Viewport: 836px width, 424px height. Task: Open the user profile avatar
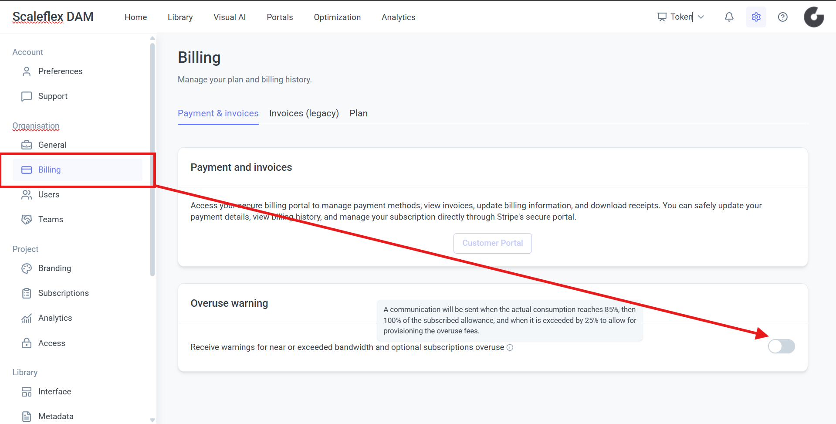pos(813,17)
